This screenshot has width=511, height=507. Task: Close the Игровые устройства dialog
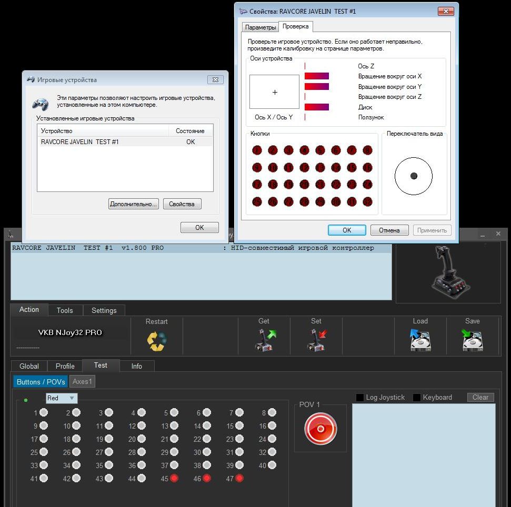pos(215,79)
